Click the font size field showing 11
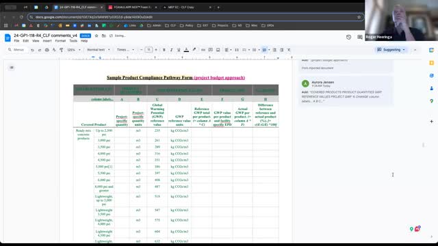Image resolution: width=438 pixels, height=246 pixels. coord(149,50)
